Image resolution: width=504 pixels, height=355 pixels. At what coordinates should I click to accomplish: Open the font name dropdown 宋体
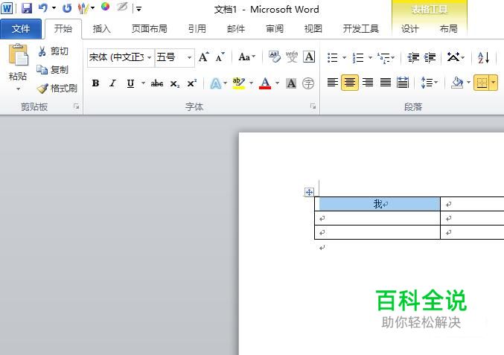pos(149,57)
